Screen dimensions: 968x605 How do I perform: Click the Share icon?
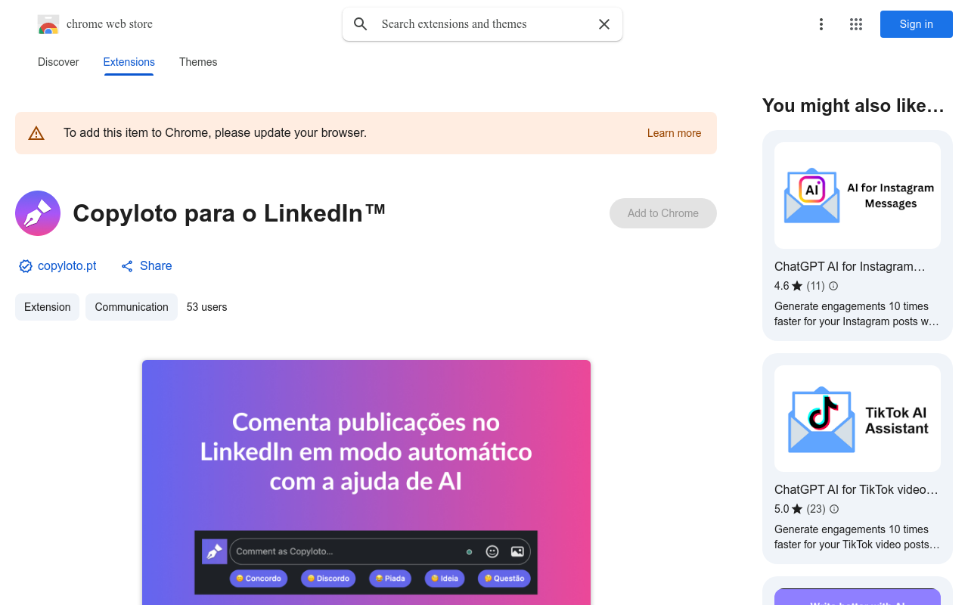(127, 266)
